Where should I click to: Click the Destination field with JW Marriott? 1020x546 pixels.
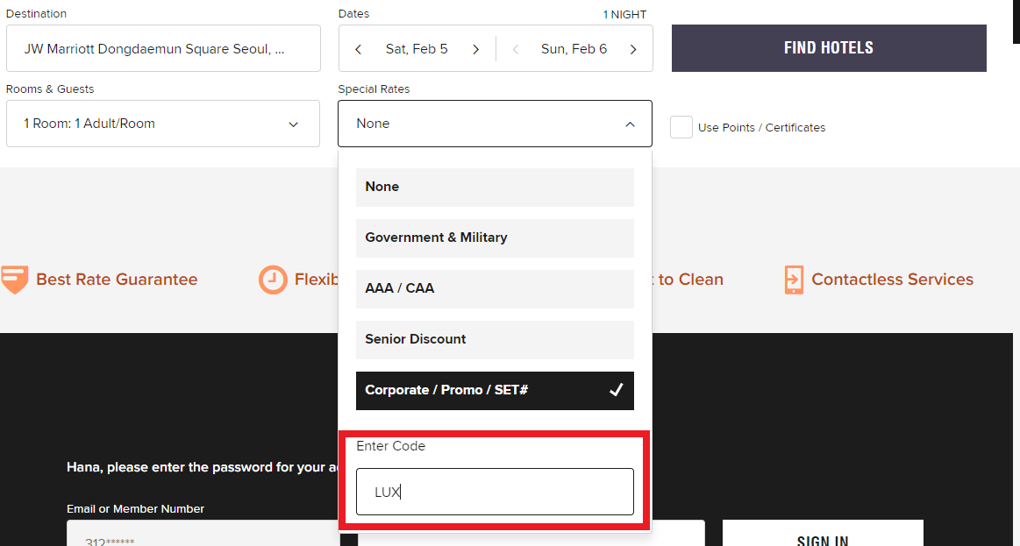[x=163, y=48]
